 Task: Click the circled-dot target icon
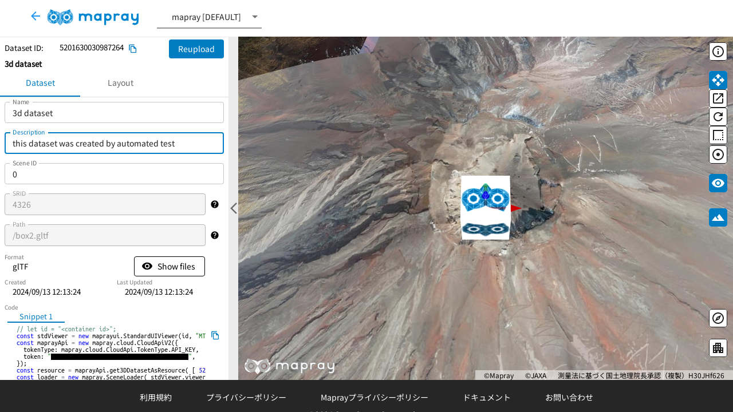[718, 154]
